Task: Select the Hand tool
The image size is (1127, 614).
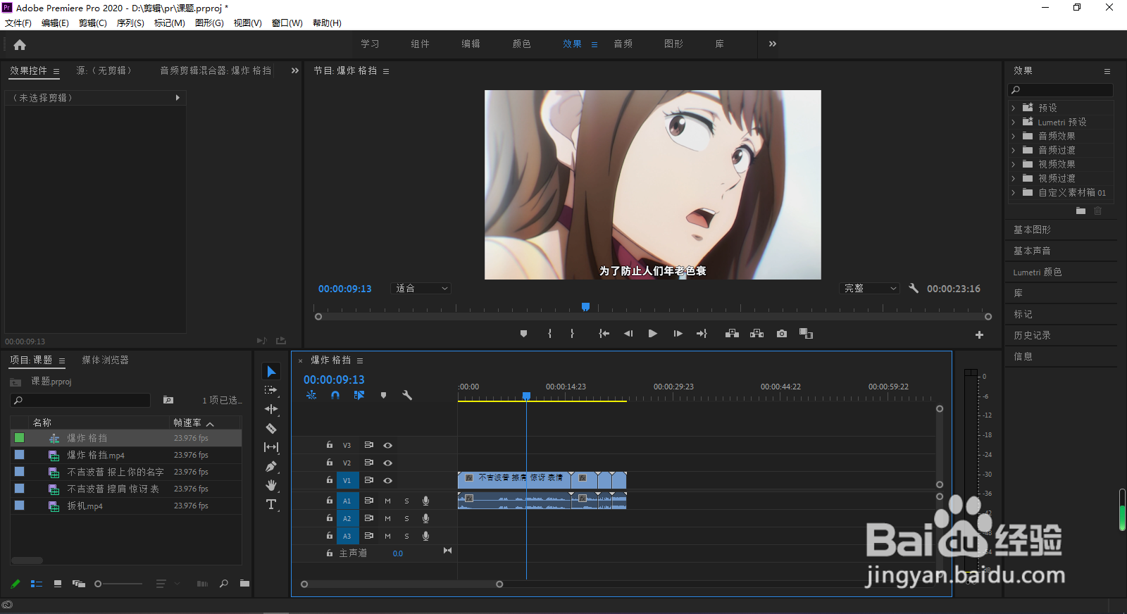Action: pyautogui.click(x=271, y=485)
